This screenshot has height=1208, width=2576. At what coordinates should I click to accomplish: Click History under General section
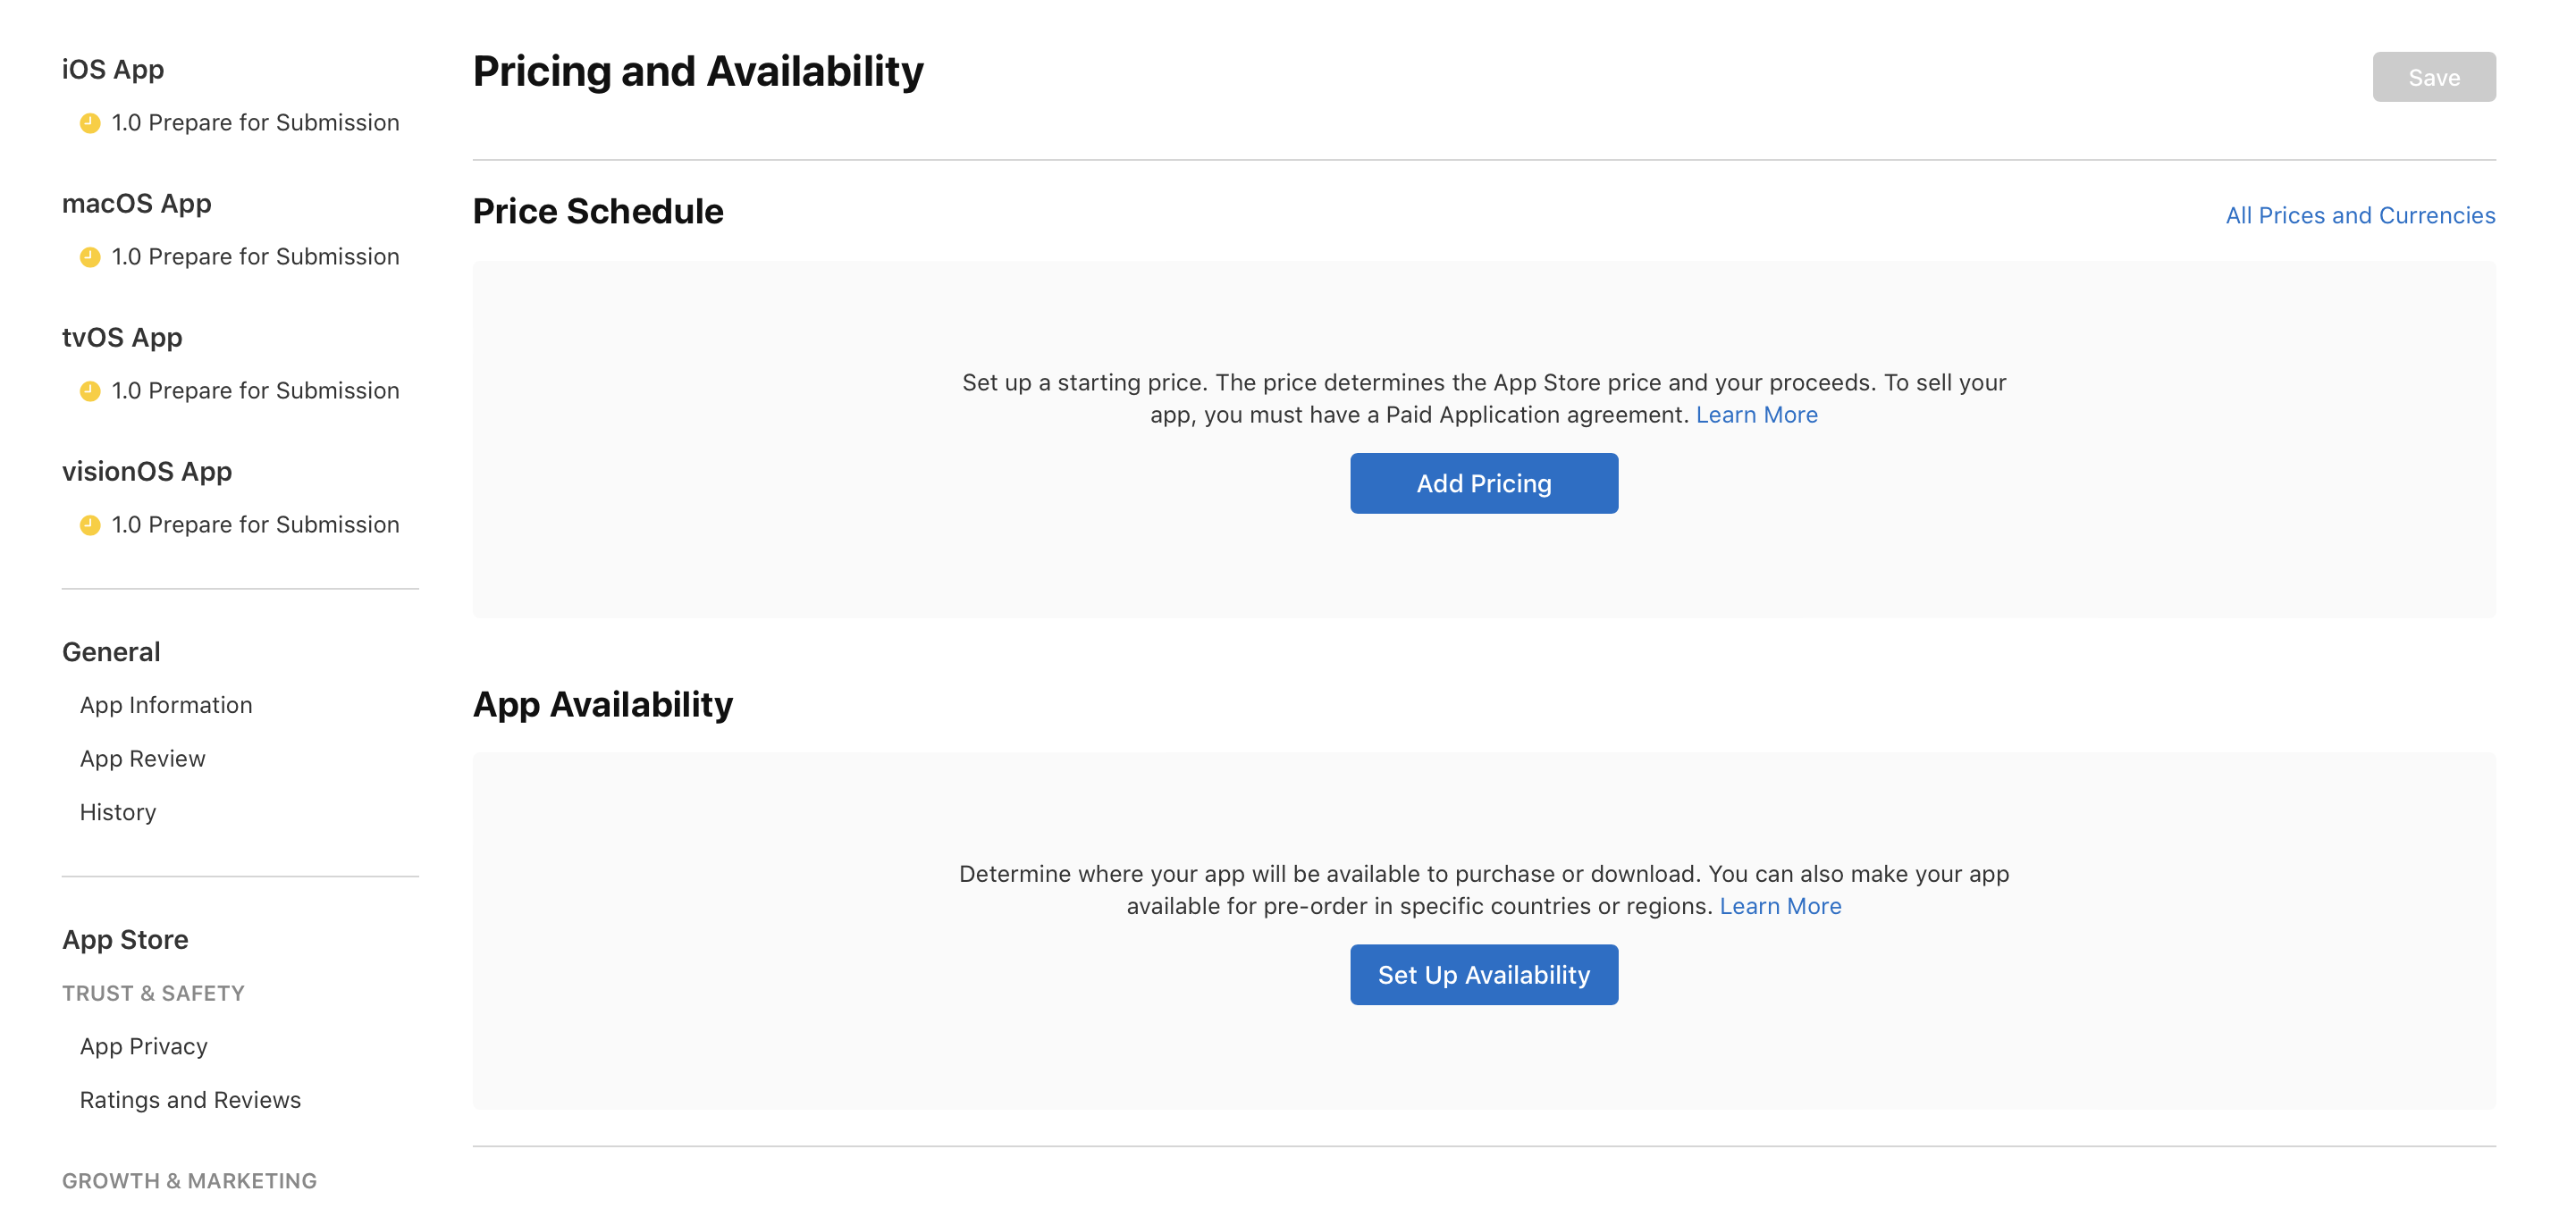[x=116, y=810]
